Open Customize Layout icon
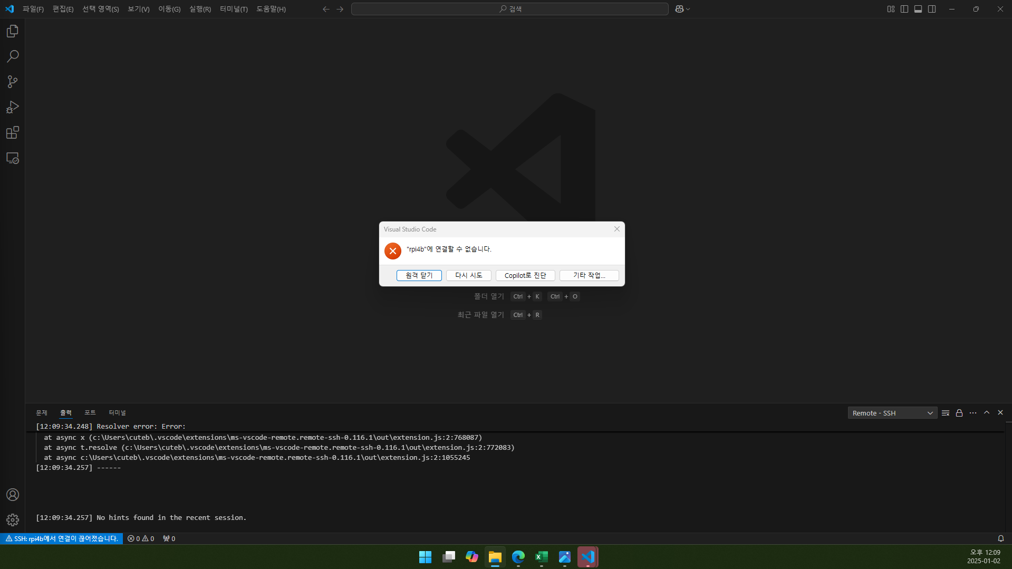 [x=891, y=9]
